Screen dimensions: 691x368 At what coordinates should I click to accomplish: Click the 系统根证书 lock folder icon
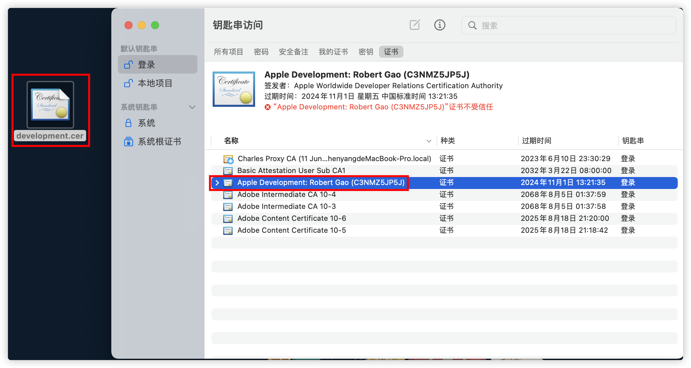click(x=129, y=142)
